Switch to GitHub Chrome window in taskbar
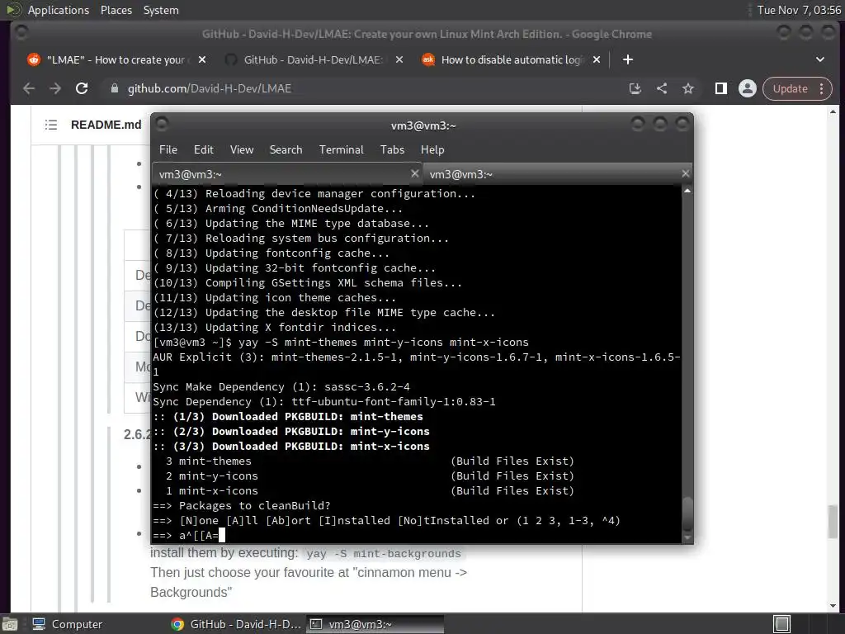 [236, 624]
